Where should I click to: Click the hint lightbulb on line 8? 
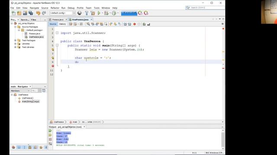click(53, 58)
